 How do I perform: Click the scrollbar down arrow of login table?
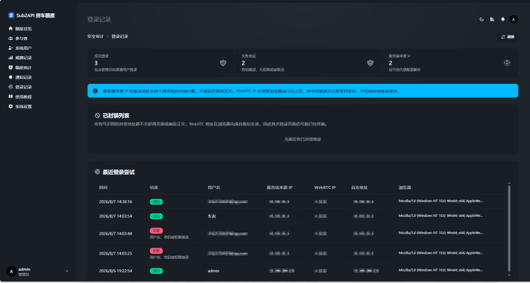[509, 275]
